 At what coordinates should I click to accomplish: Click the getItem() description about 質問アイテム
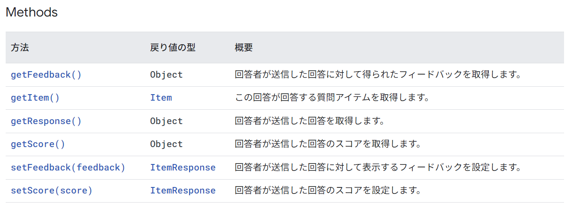click(x=332, y=98)
